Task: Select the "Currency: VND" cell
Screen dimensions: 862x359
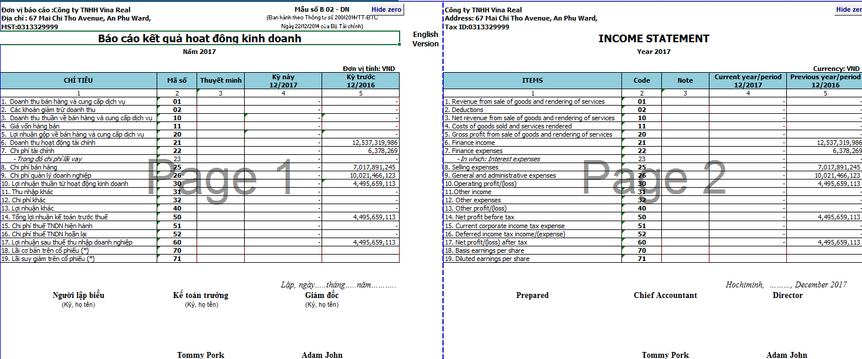Action: [x=837, y=69]
